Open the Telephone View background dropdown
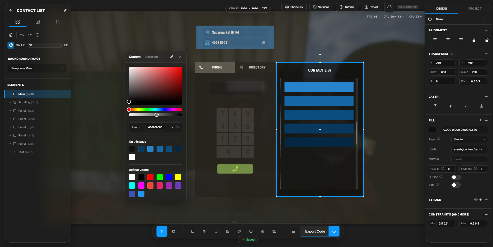This screenshot has width=493, height=247. [x=37, y=68]
